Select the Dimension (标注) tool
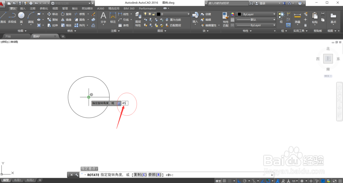The image size is (343, 183). tap(113, 18)
